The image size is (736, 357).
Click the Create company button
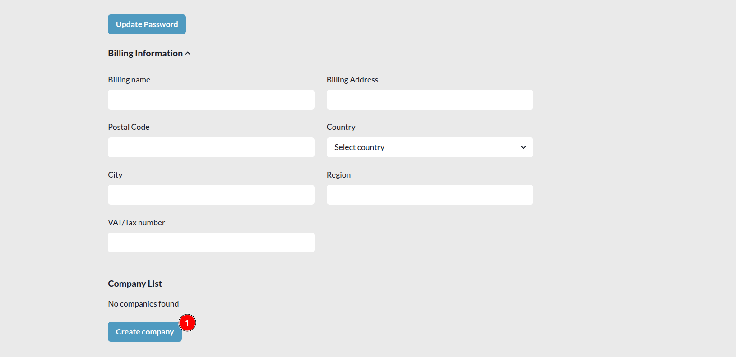[145, 332]
